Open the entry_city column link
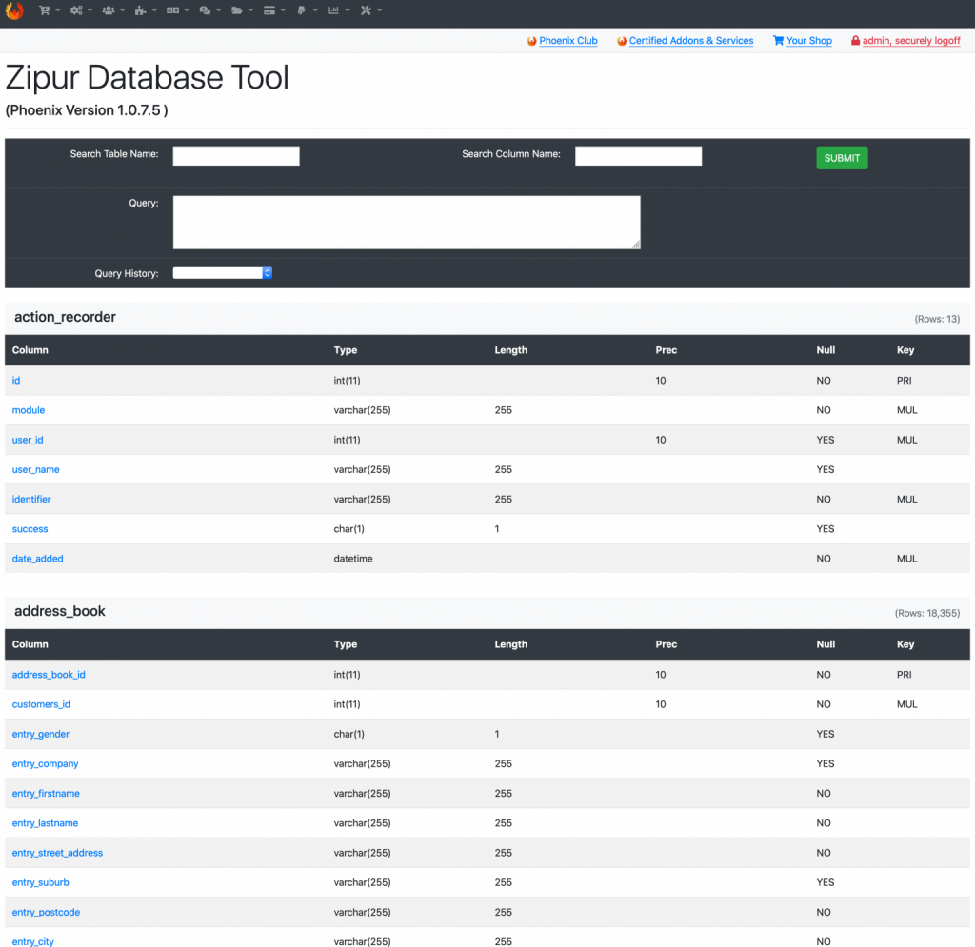Viewport: 975px width, 947px height. 33,941
